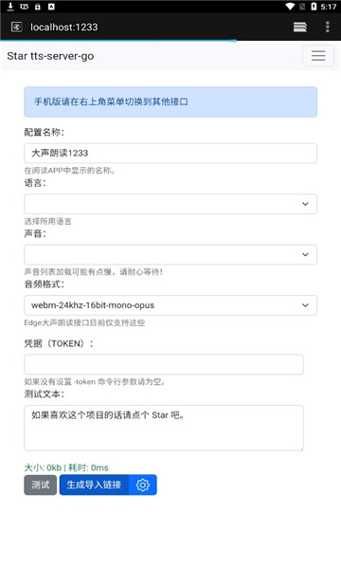Image resolution: width=341 pixels, height=569 pixels.
Task: Click the 测试 test button
Action: click(40, 485)
